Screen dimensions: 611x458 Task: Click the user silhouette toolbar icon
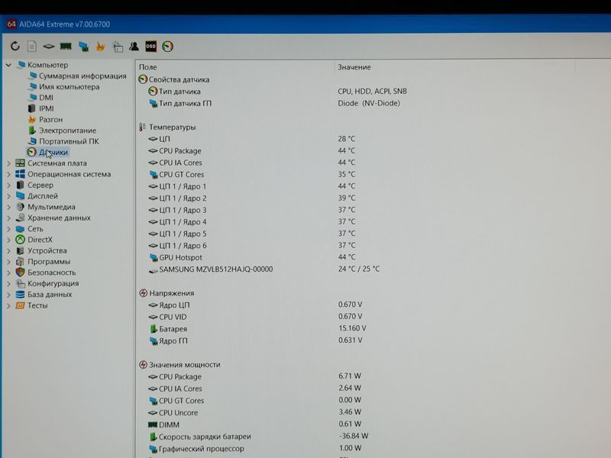[x=134, y=47]
